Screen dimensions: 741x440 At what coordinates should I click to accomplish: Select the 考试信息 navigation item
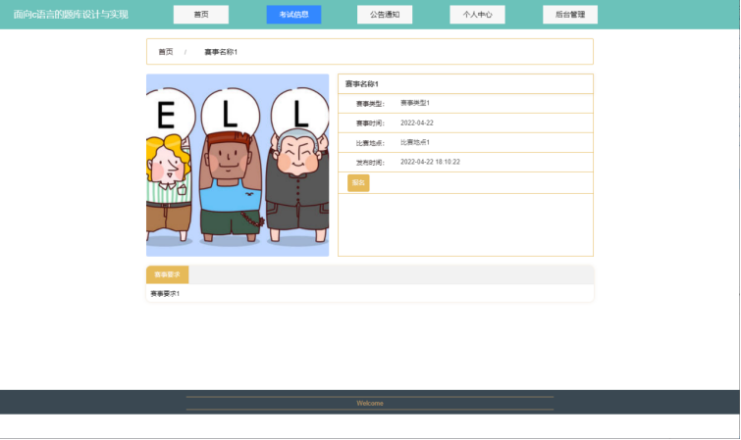293,15
